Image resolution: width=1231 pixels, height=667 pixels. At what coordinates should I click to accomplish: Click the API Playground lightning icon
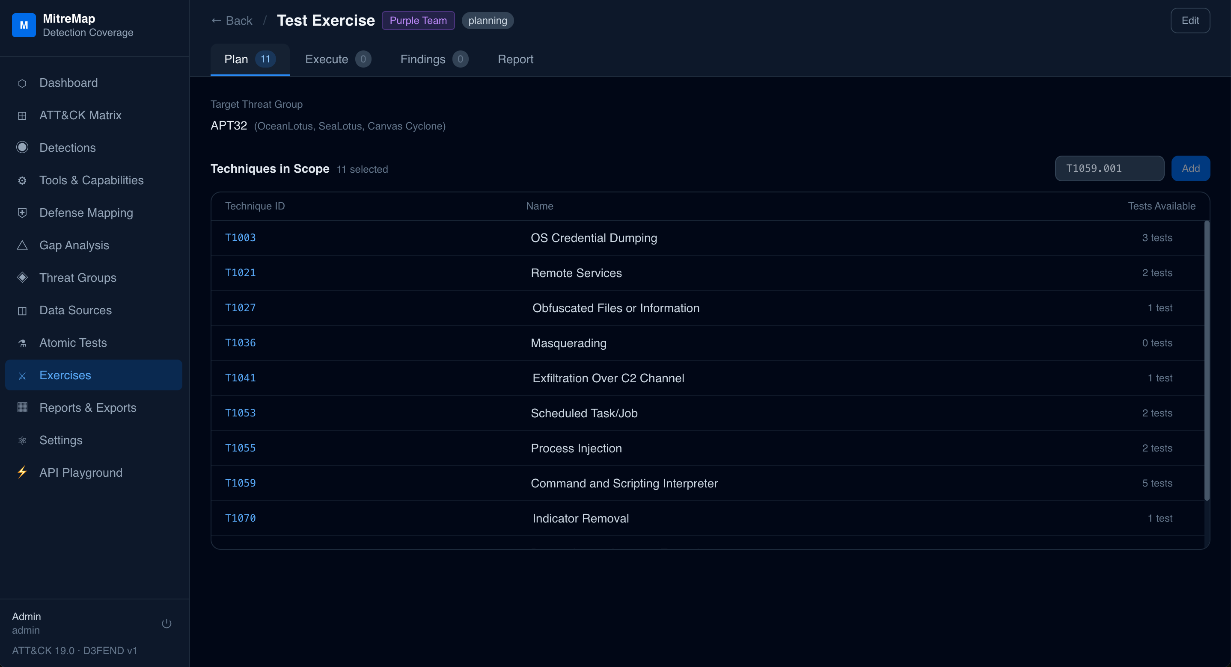pos(22,472)
